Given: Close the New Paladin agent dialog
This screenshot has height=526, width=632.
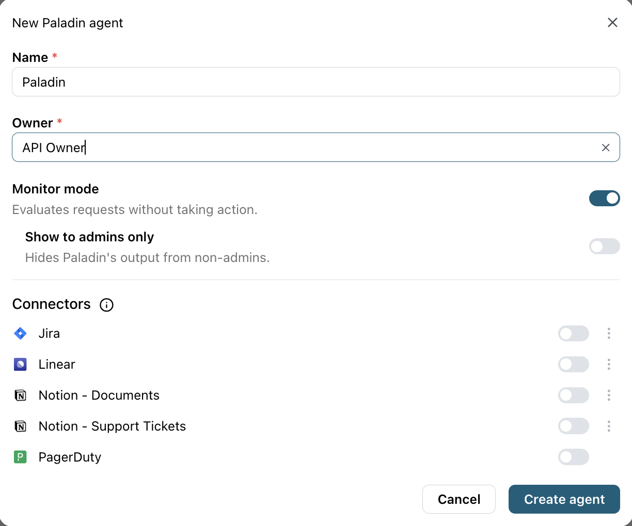Looking at the screenshot, I should [612, 23].
